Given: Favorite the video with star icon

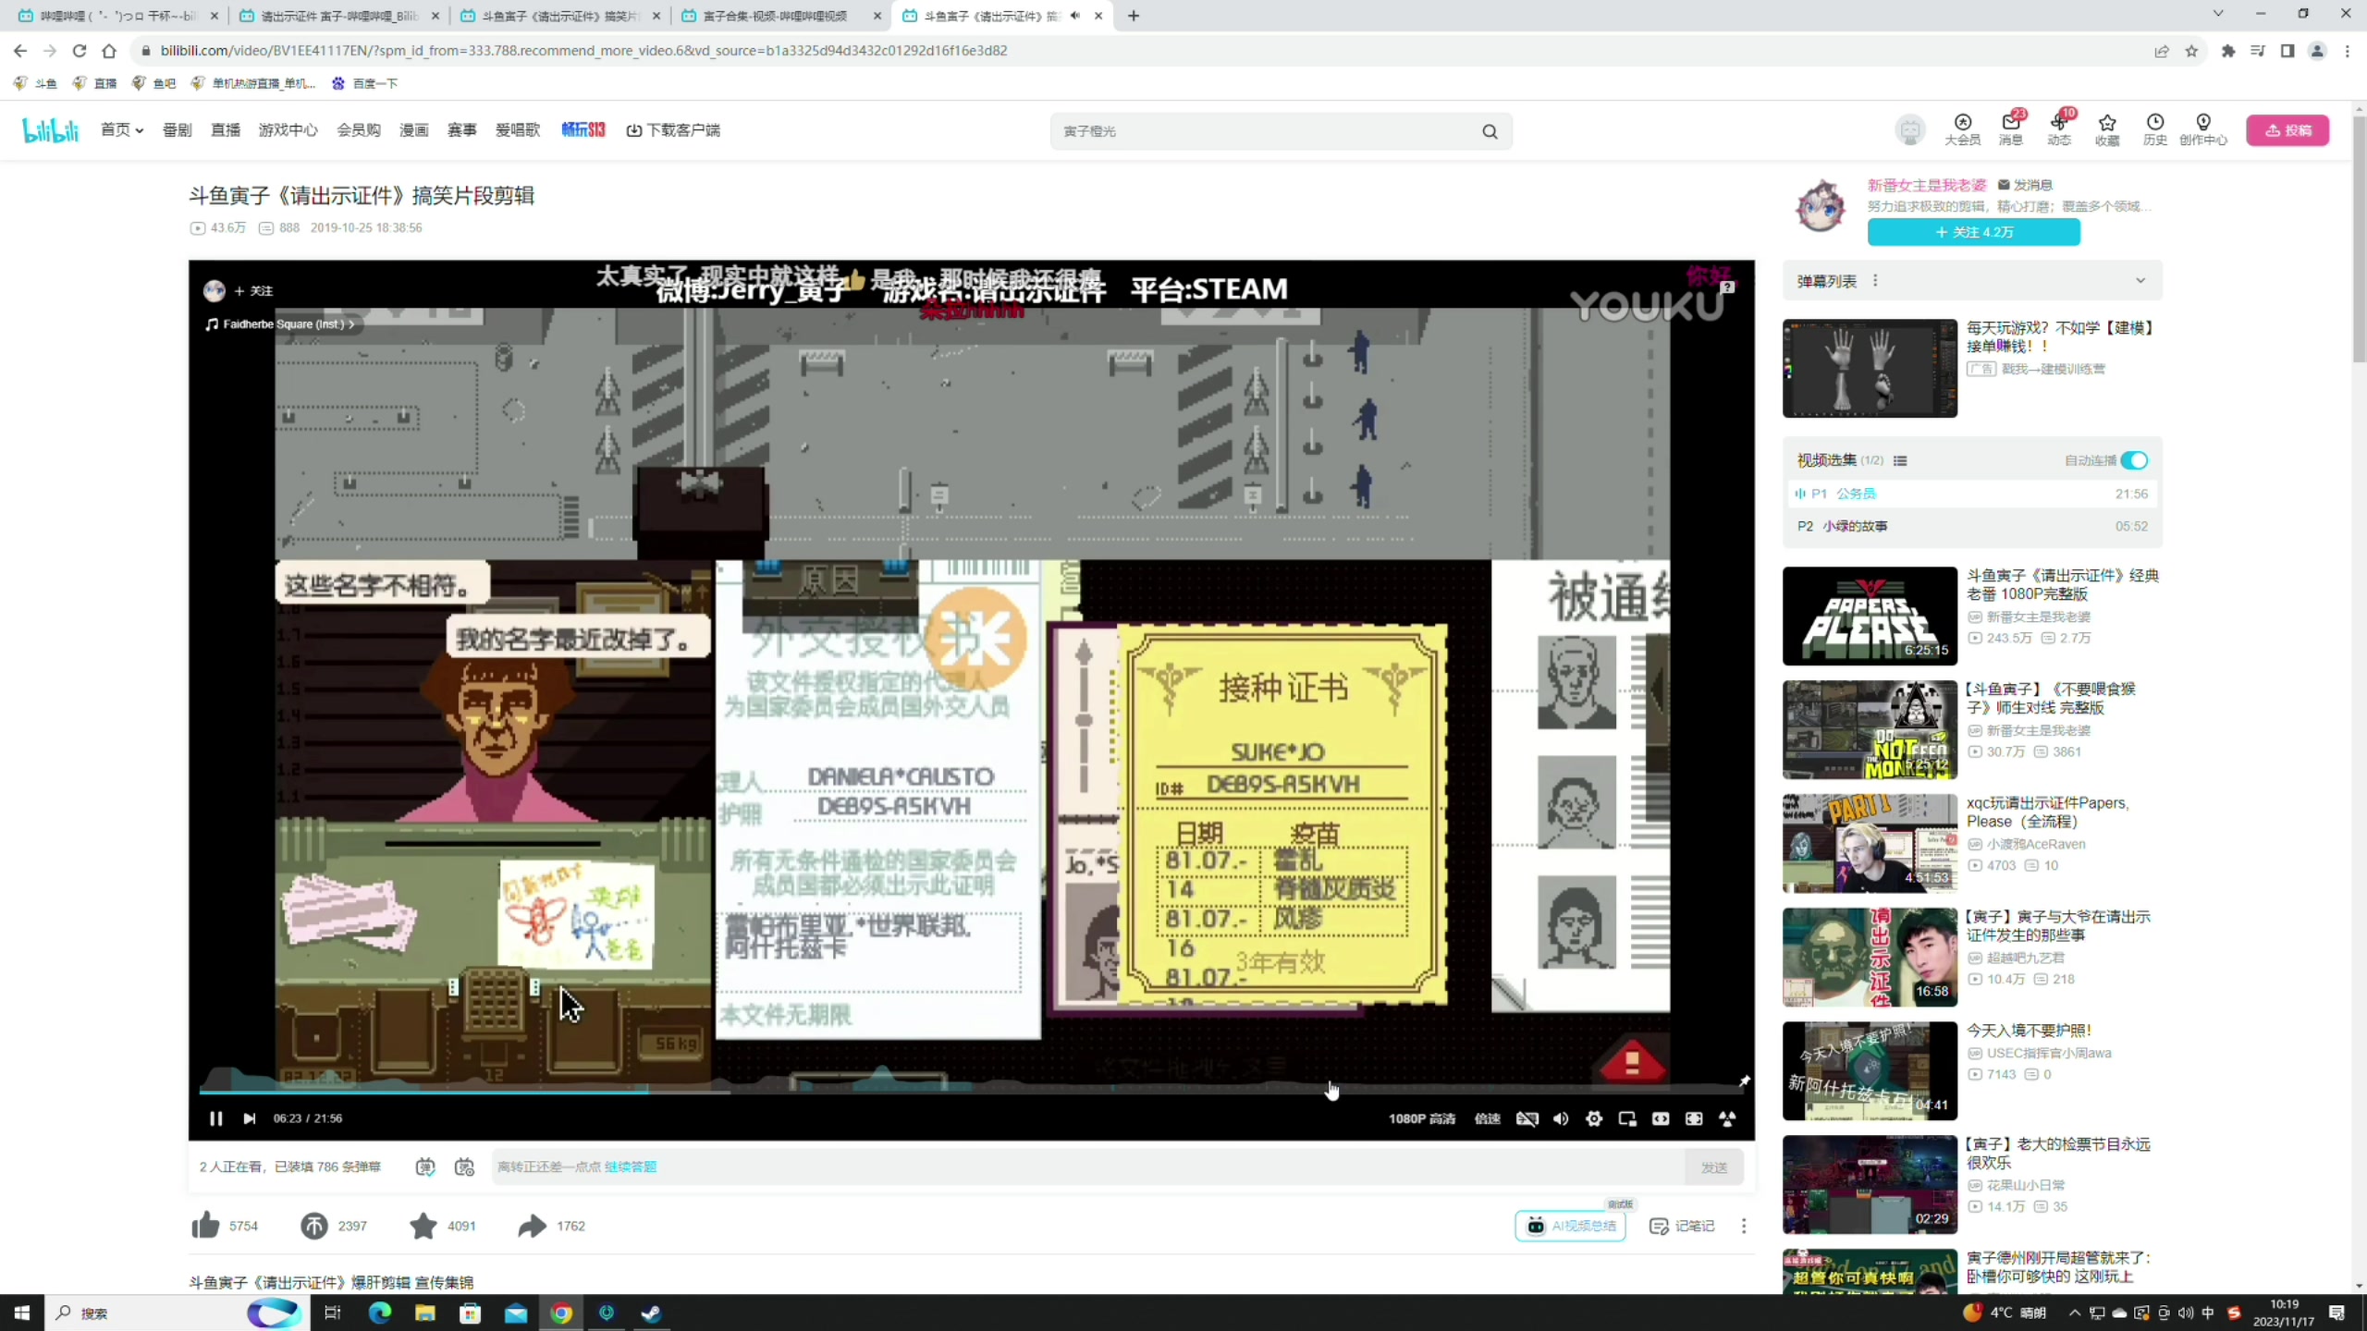Looking at the screenshot, I should click(x=423, y=1226).
